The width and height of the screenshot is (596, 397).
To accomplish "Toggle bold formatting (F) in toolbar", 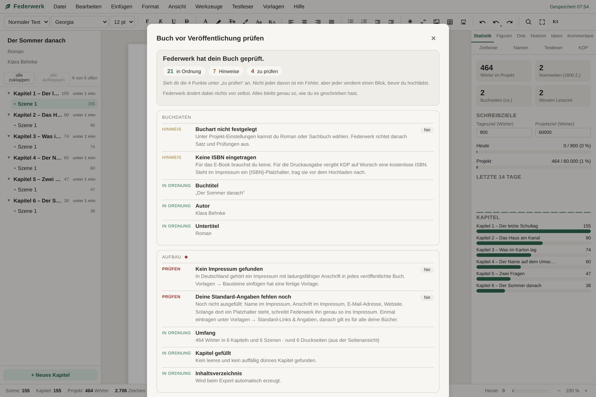I will pos(147,22).
